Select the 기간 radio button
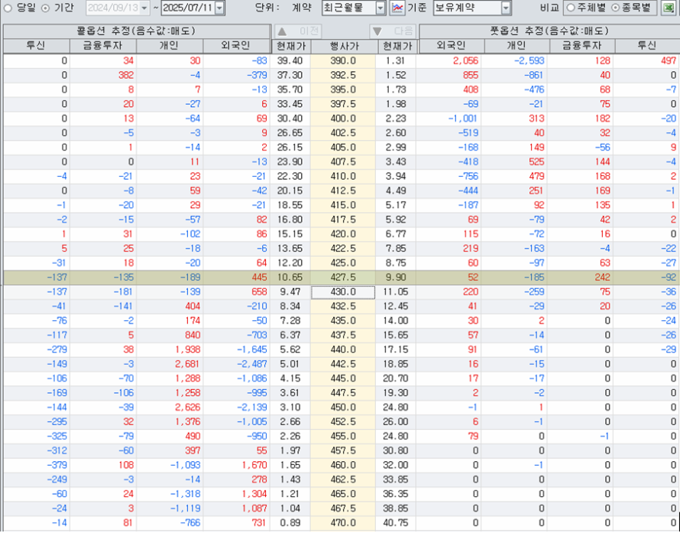The width and height of the screenshot is (680, 533). coord(45,8)
